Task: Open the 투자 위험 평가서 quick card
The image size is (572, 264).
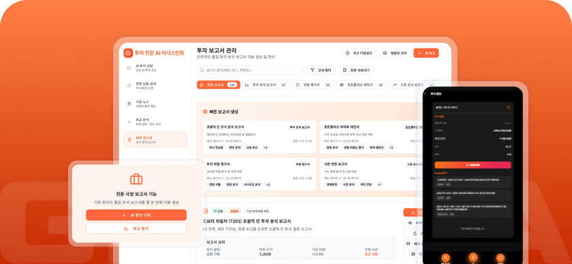Action: 259,174
